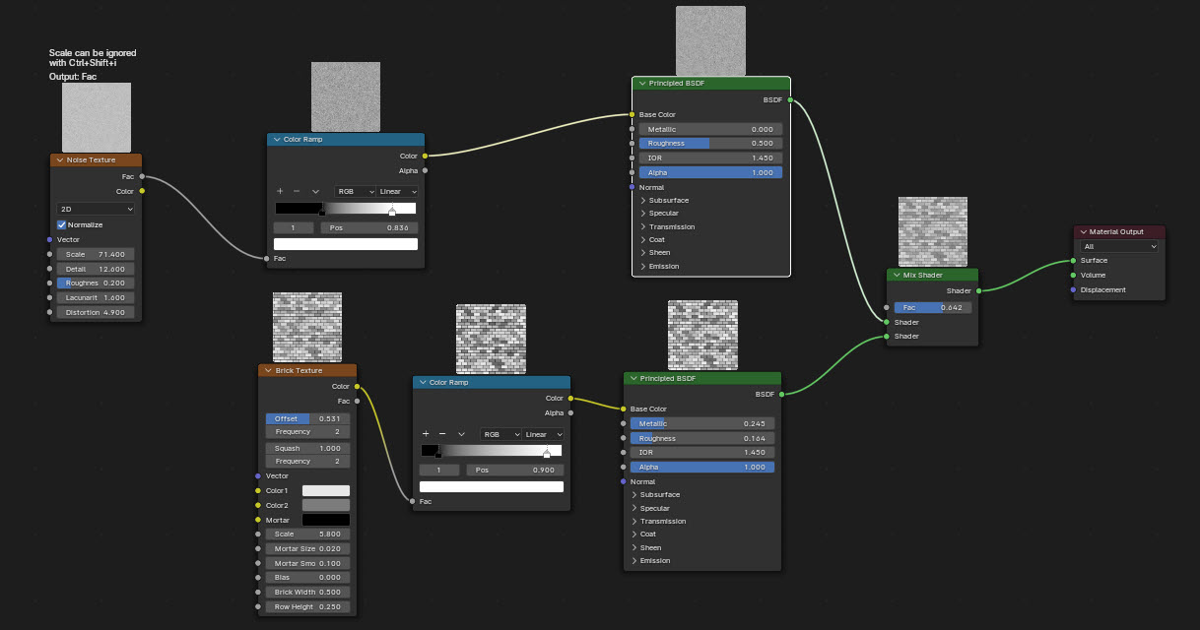Open the RGB color mode dropdown on lower Color Ramp
1200x630 pixels.
(500, 434)
